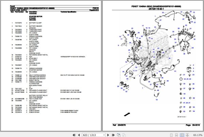Click the direction arrow symbol on the diagram

(x=127, y=115)
